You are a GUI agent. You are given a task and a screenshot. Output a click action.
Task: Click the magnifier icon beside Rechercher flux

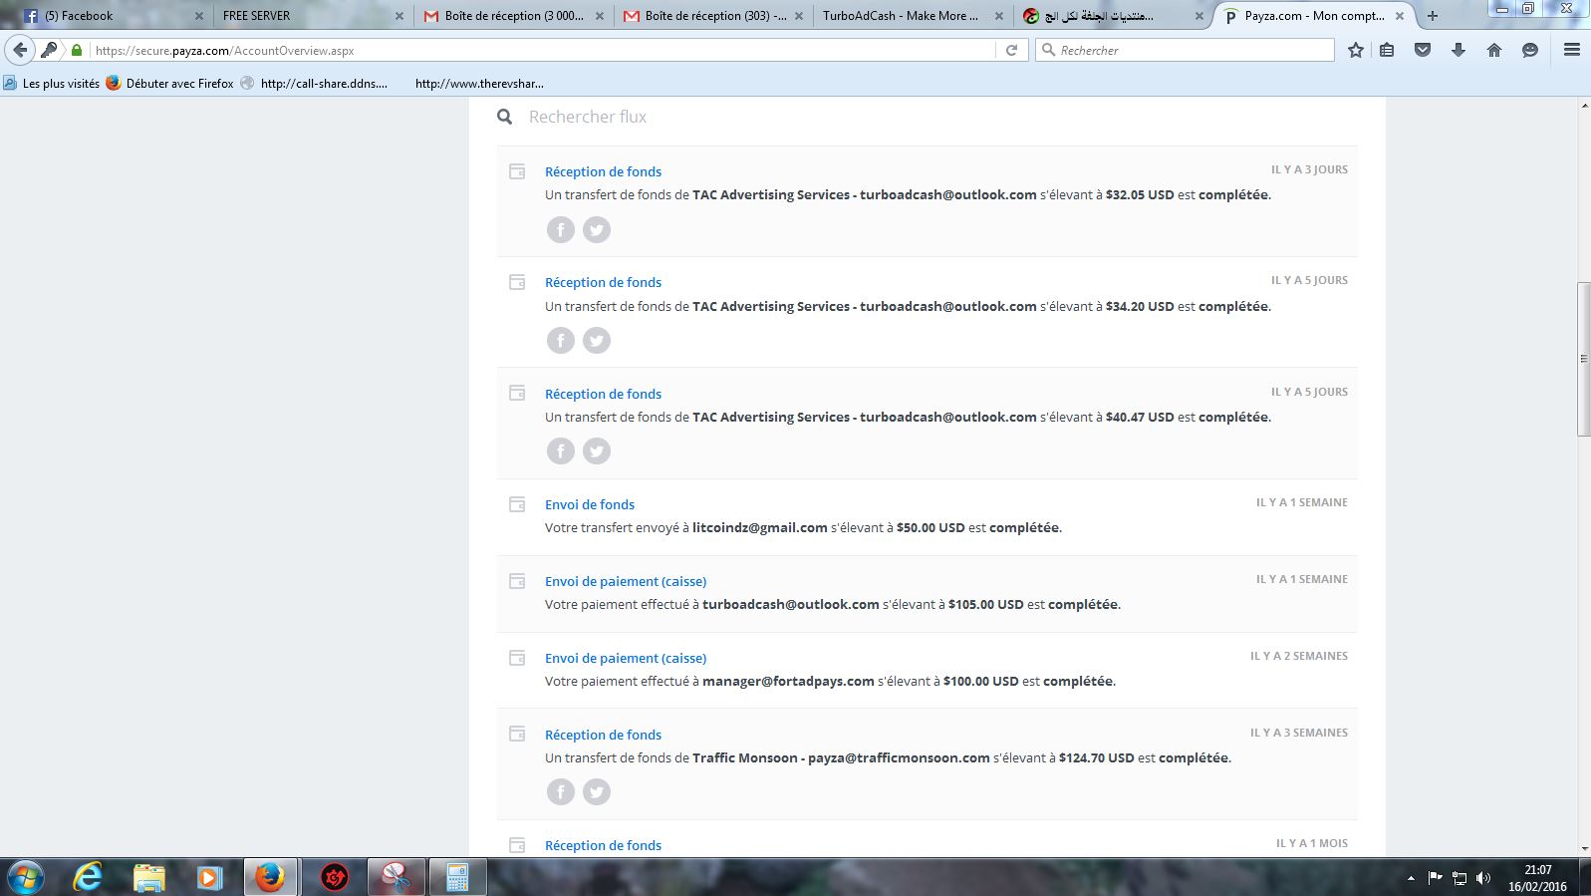(505, 117)
